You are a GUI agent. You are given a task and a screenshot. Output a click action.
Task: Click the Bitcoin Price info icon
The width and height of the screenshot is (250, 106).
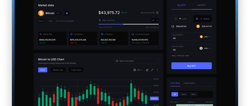(x=157, y=13)
